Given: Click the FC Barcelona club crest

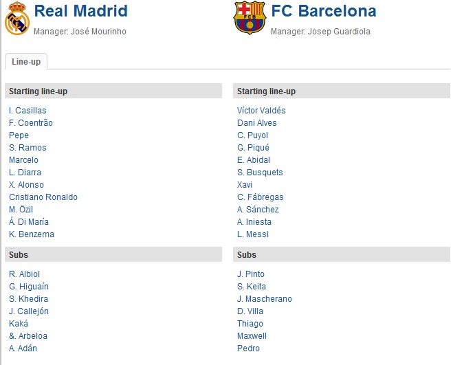Looking at the screenshot, I should tap(249, 19).
